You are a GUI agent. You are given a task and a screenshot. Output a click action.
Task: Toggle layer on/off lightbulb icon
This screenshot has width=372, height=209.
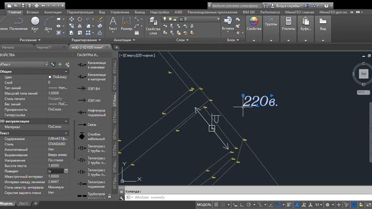click(x=165, y=19)
